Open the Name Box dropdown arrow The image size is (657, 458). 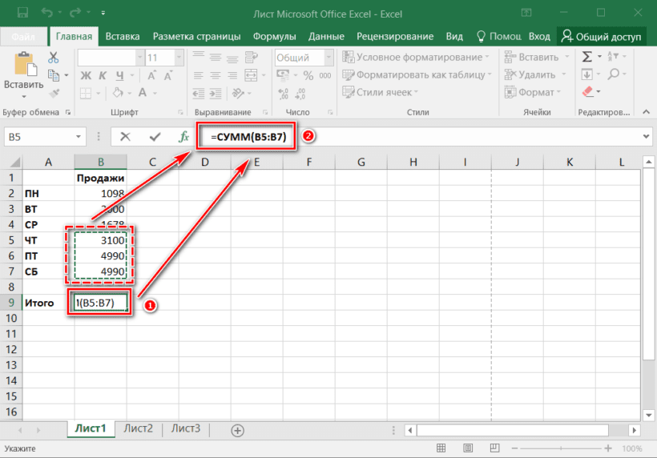79,137
